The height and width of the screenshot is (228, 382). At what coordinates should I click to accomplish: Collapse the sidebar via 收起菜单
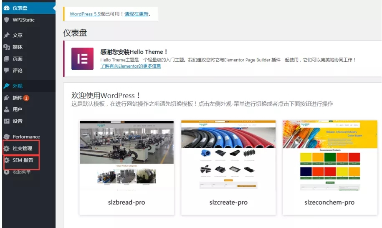click(29, 172)
